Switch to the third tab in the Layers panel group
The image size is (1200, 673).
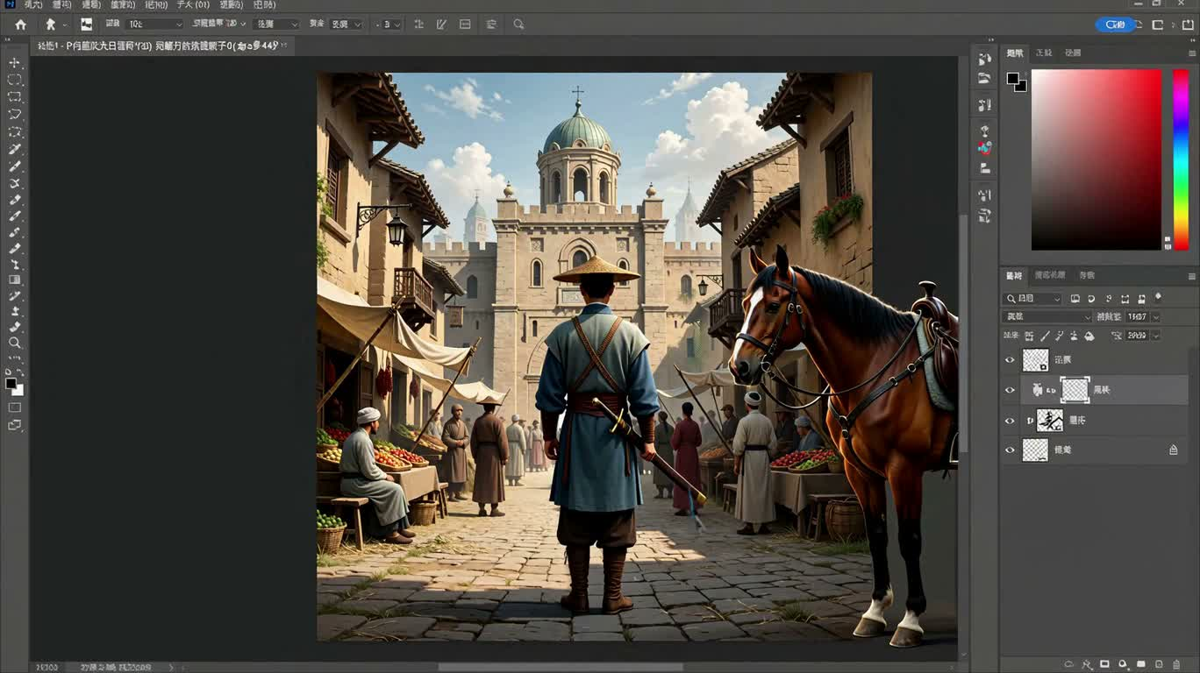(x=1087, y=275)
